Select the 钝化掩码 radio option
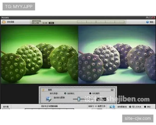The width and height of the screenshot is (156, 125). click(90, 93)
